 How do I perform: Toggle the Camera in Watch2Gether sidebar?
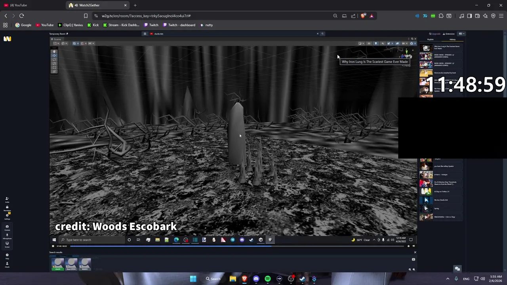(x=7, y=228)
